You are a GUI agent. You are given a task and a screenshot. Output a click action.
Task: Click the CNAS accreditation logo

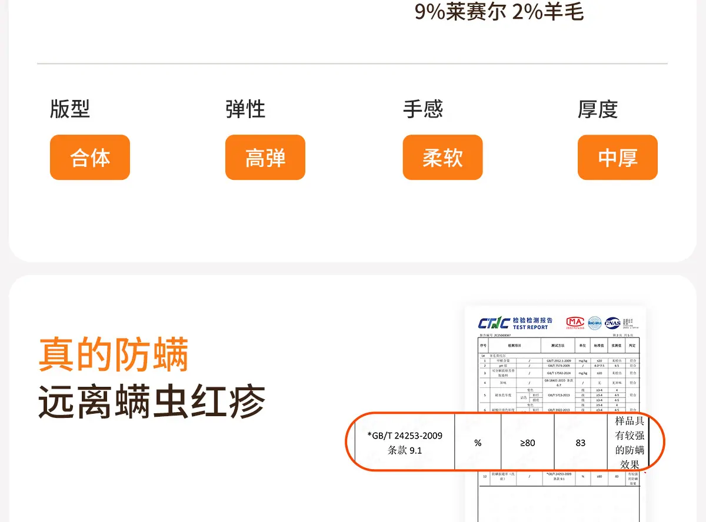coord(614,322)
